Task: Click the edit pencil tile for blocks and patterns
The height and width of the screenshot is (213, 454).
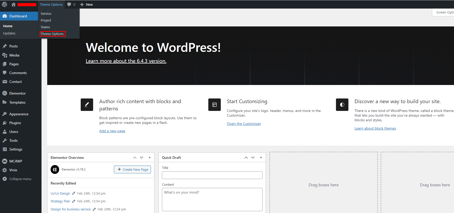Action: coord(87,105)
